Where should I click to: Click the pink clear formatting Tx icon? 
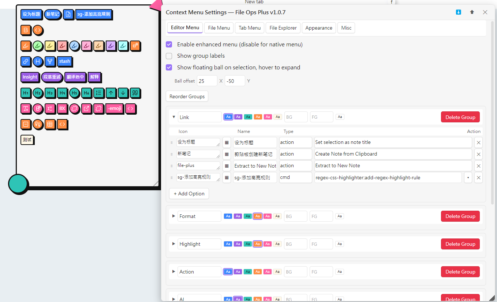tap(26, 108)
